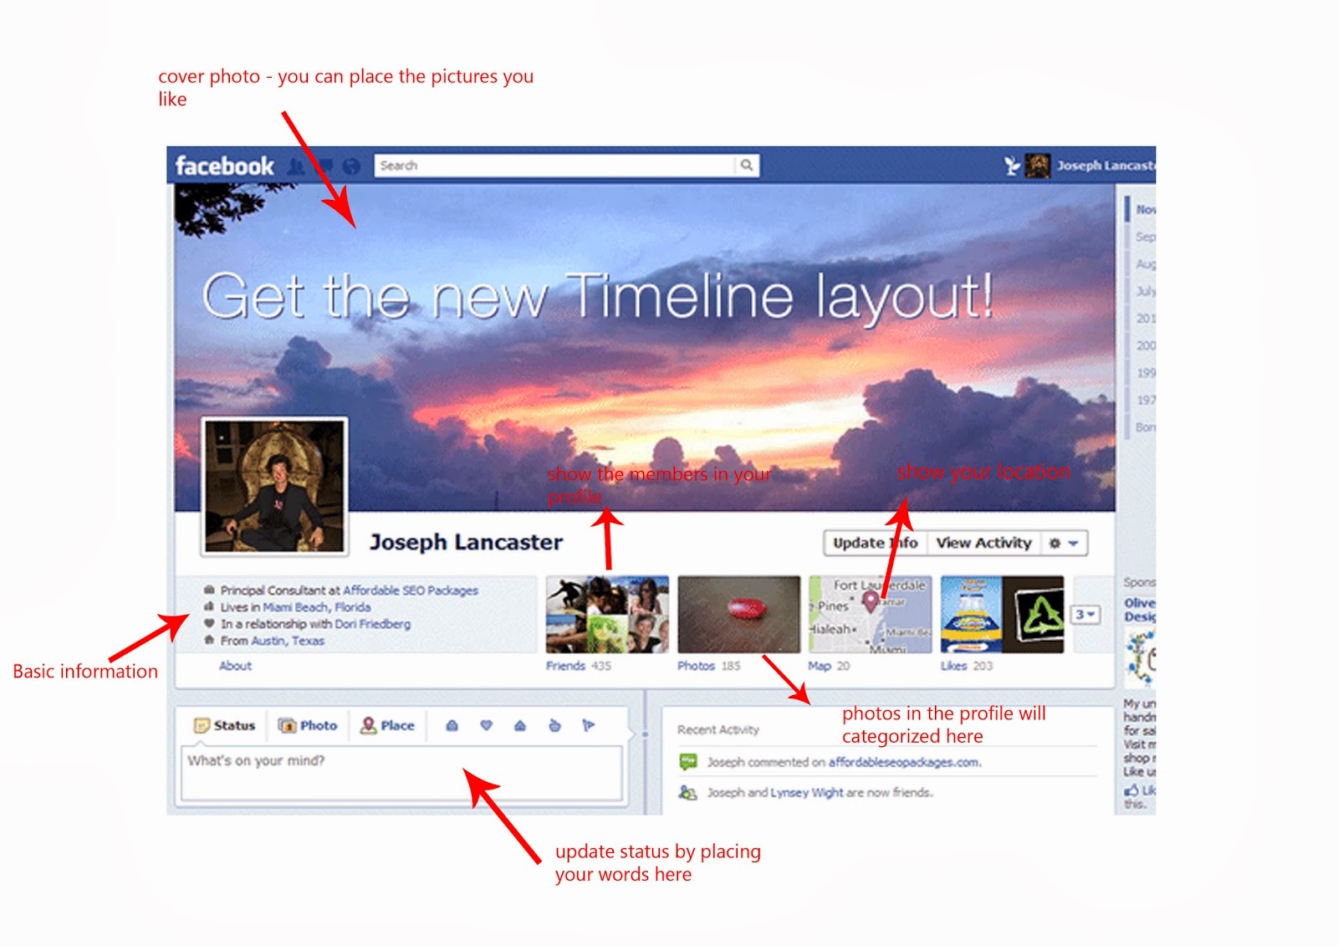Click the comment activity icon
Viewport: 1338px width, 946px height.
pos(688,762)
